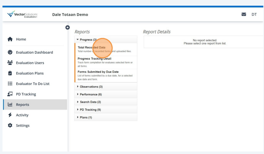Click the Home house icon
This screenshot has height=154, width=264.
click(10, 39)
